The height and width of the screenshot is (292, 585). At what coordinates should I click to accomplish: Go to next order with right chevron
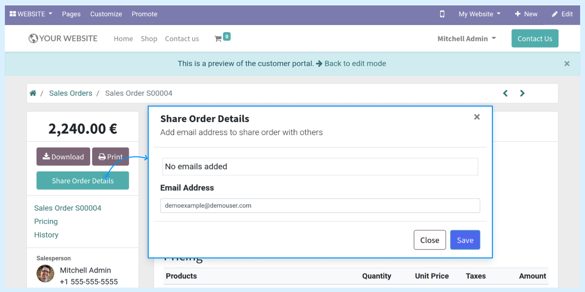522,93
